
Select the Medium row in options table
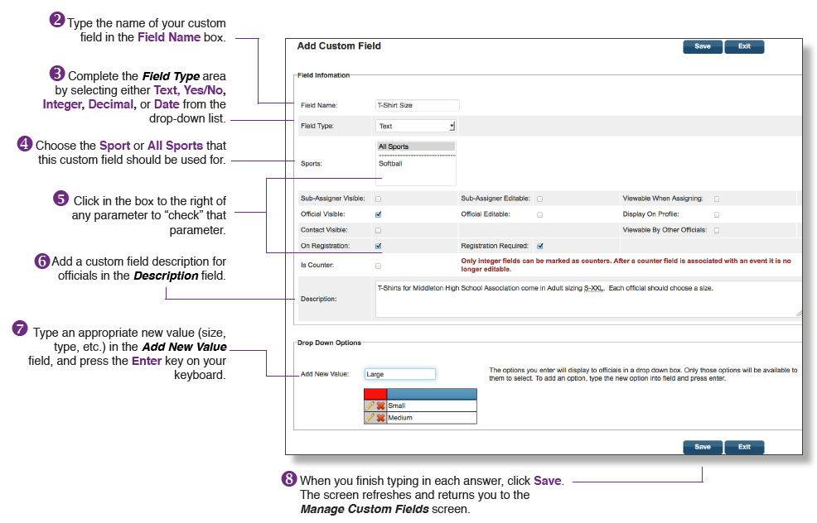coord(420,418)
